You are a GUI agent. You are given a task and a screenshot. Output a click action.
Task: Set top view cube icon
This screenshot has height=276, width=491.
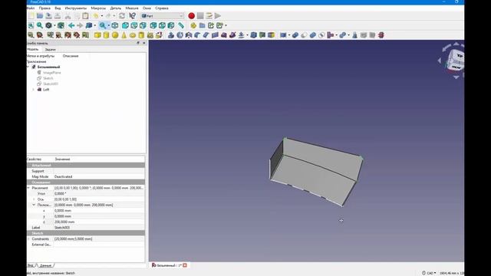[134, 25]
